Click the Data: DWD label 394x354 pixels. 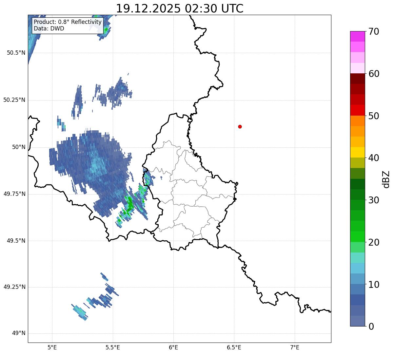click(x=49, y=28)
